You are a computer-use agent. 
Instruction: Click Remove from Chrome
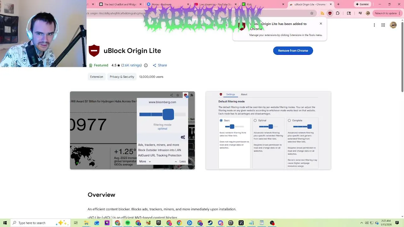point(293,51)
